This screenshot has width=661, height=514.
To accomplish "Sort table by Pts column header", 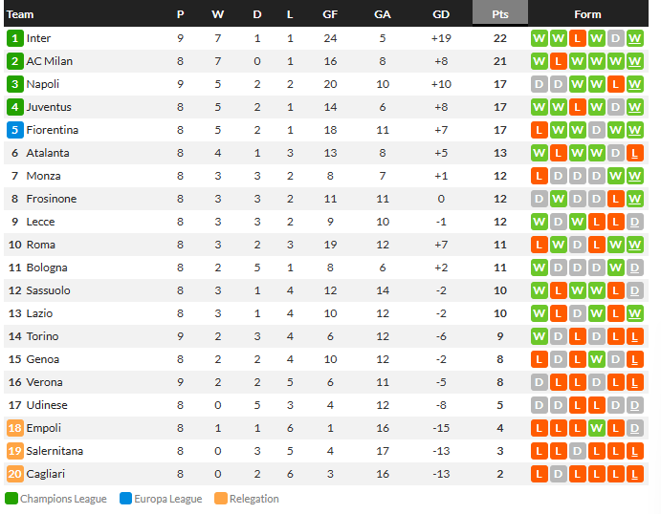I will coord(500,14).
